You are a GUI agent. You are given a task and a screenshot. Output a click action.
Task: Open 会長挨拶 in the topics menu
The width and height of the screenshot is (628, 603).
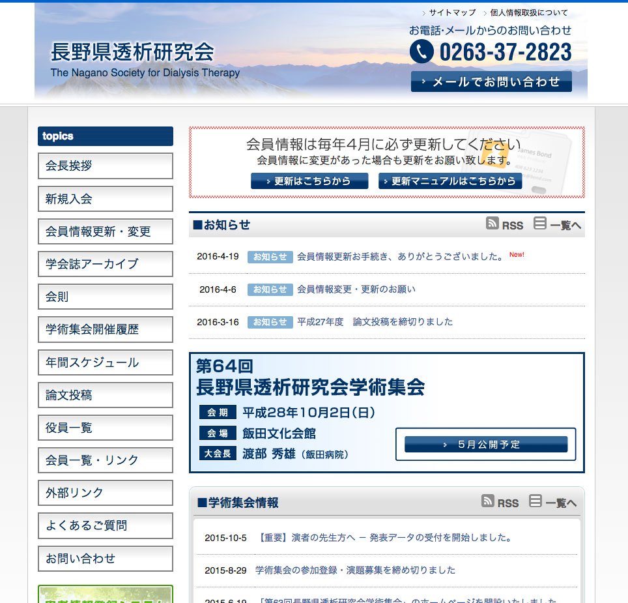[106, 166]
